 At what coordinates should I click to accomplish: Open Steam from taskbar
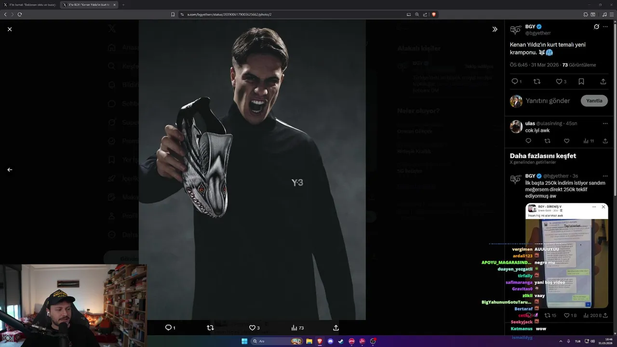point(341,341)
